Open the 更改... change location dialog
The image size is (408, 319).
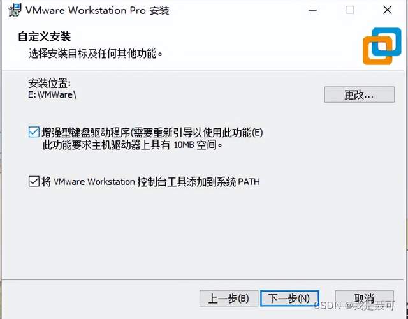point(360,94)
